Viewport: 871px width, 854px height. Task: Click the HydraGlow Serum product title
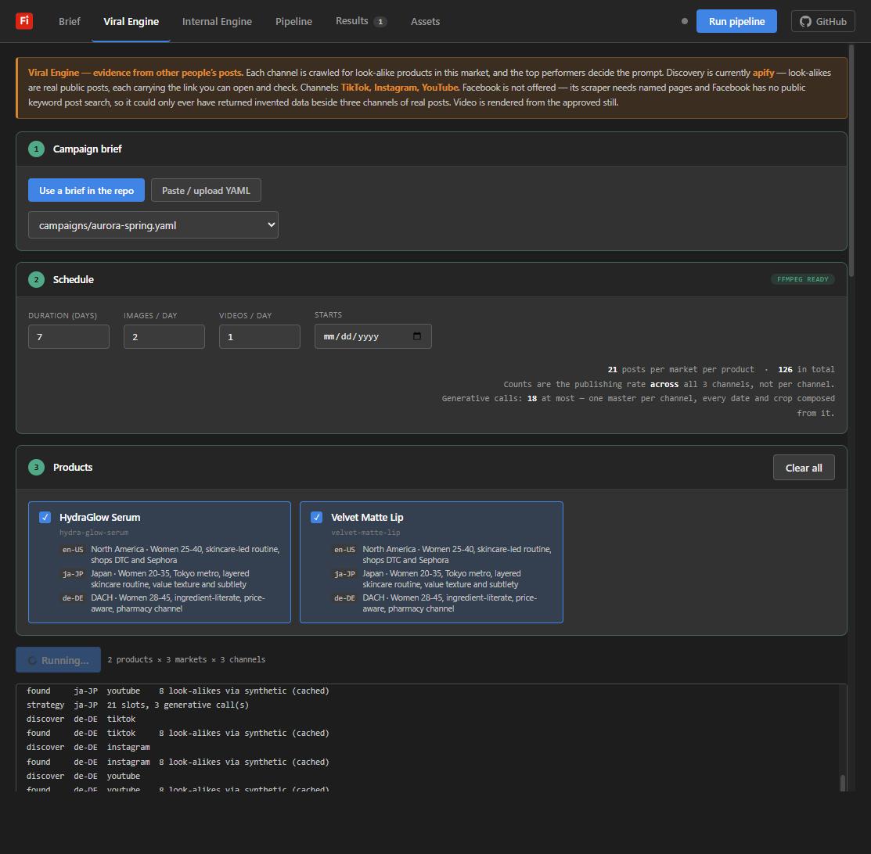coord(100,518)
